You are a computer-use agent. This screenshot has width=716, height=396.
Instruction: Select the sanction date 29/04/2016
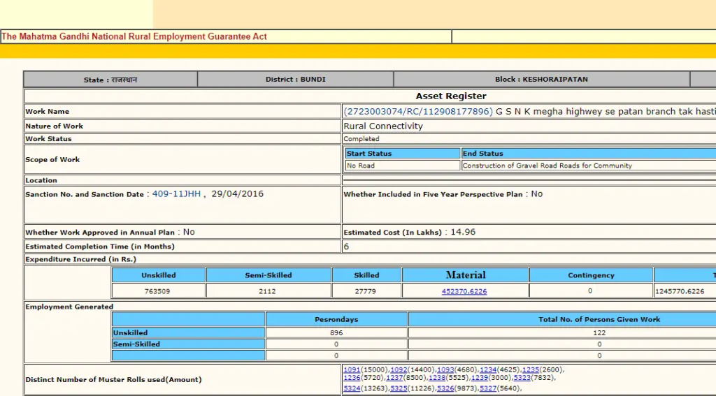[x=237, y=194]
